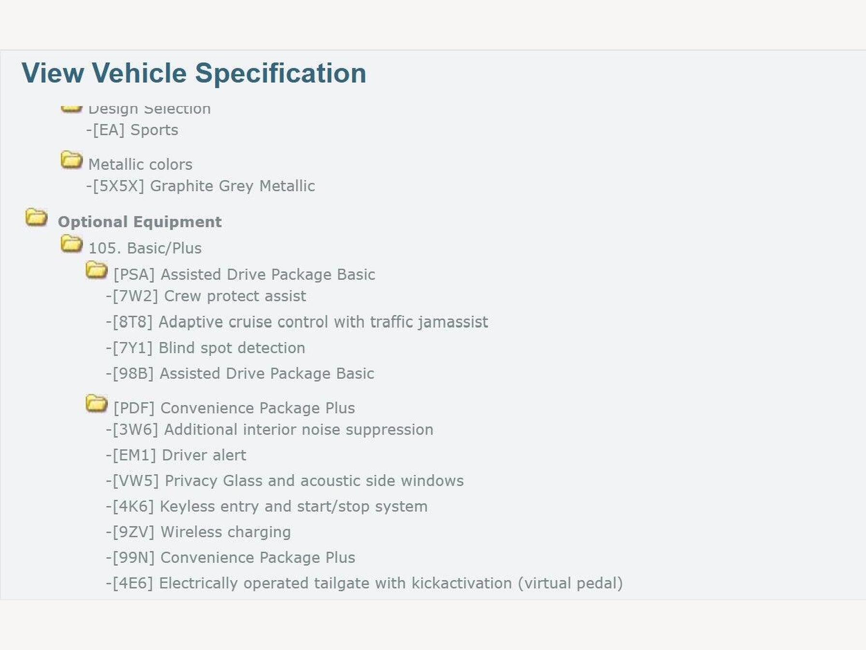Toggle folder icon for Assisted Drive Package Basic
This screenshot has height=650, width=866.
pos(96,270)
